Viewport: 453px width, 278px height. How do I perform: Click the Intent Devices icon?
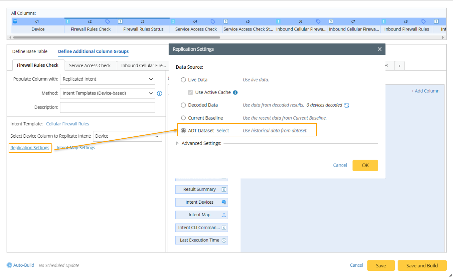coord(224,202)
